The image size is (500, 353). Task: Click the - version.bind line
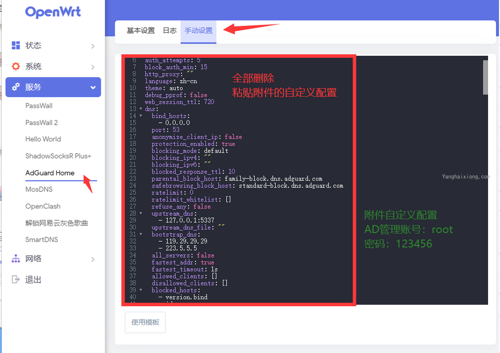tap(183, 297)
